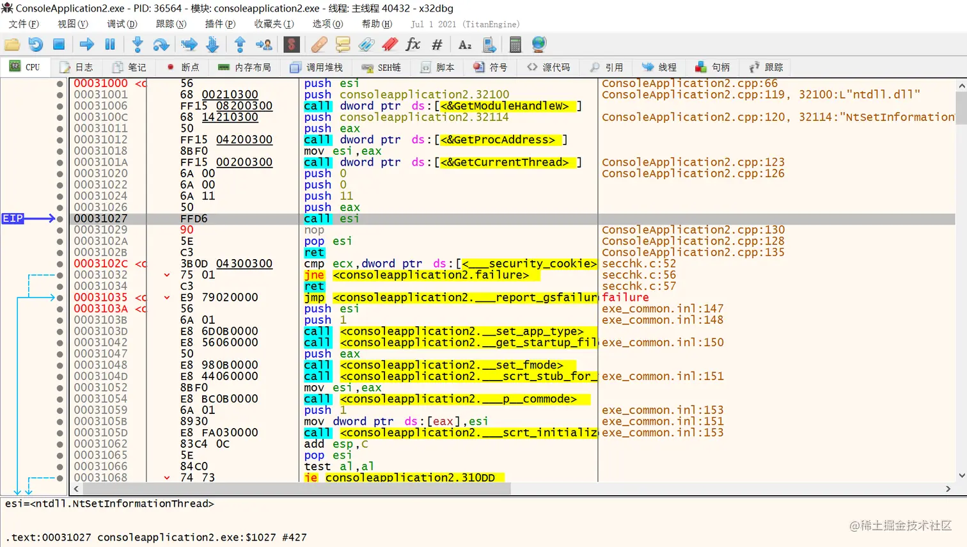Viewport: 967px width, 547px height.
Task: Open the Scylla plugin icon
Action: point(292,45)
